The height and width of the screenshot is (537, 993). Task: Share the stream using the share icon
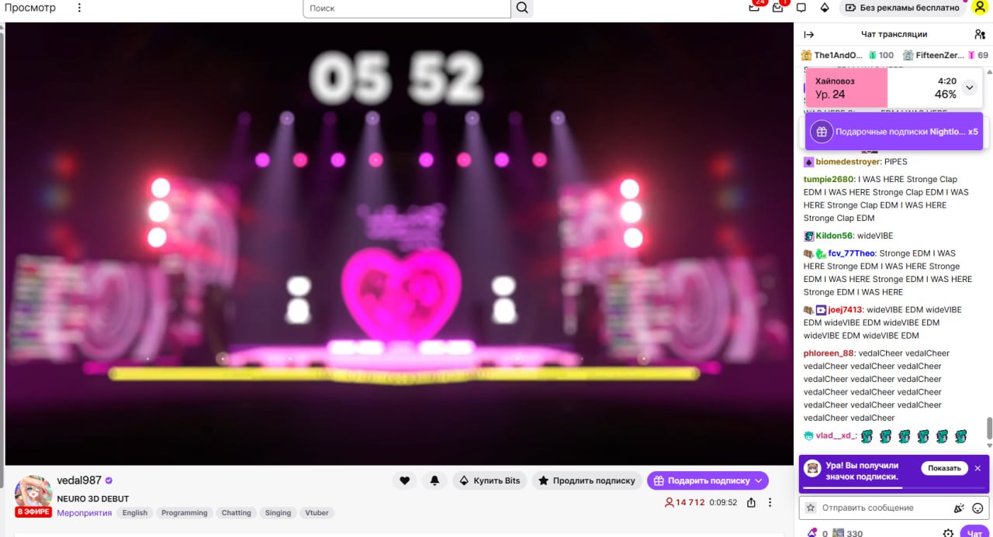[750, 502]
